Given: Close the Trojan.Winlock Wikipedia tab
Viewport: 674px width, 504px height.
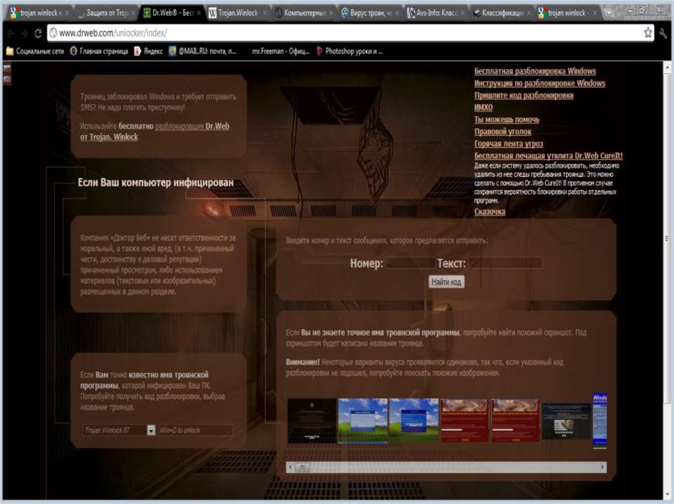Looking at the screenshot, I should pos(265,13).
